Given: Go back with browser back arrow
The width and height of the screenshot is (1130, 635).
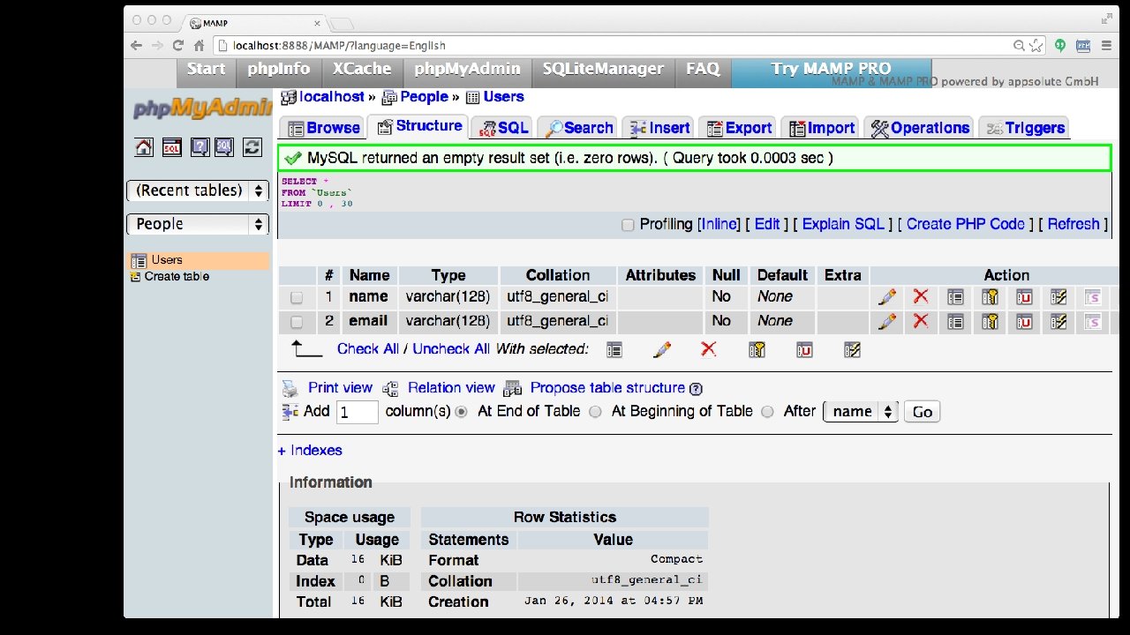Looking at the screenshot, I should pos(136,45).
